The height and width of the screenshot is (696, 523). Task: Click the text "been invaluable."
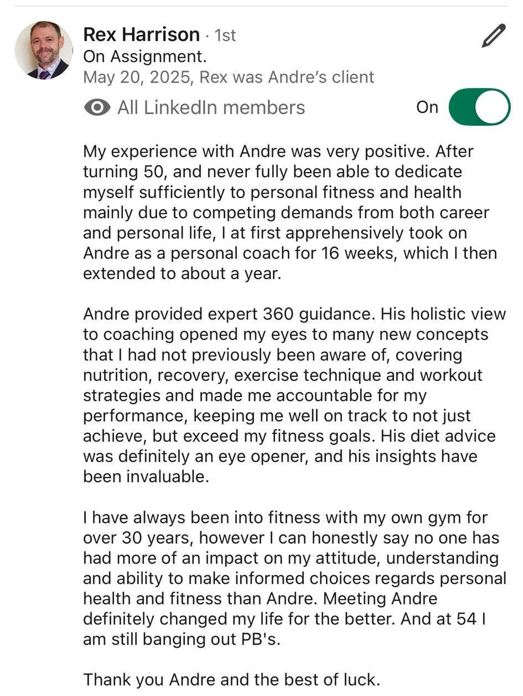pyautogui.click(x=146, y=477)
